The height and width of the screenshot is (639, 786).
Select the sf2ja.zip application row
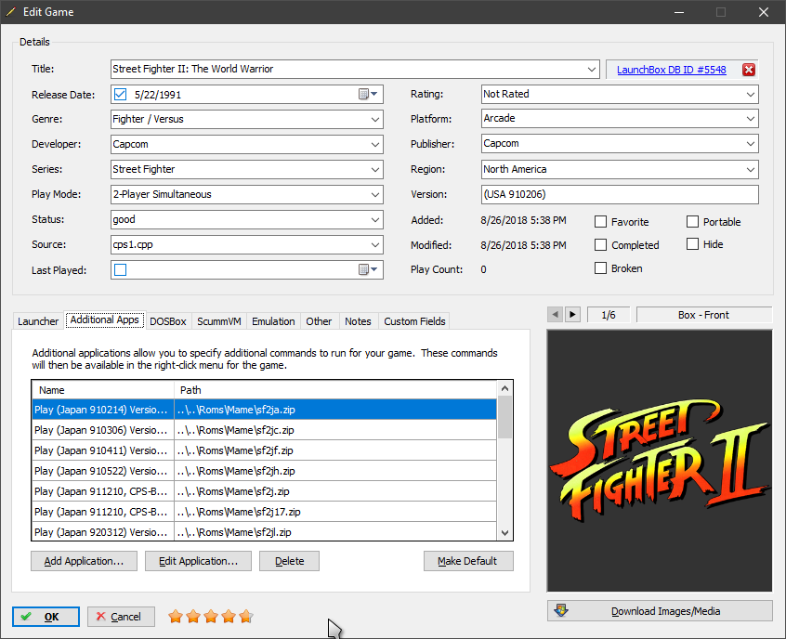pyautogui.click(x=264, y=410)
